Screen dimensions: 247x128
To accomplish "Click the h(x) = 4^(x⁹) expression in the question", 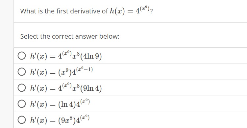I will pos(130,11).
